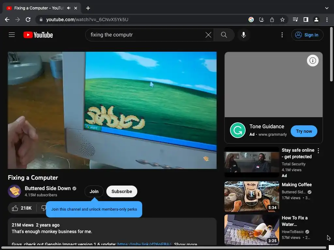This screenshot has width=334, height=250.
Task: Click the address bar URL
Action: [87, 20]
